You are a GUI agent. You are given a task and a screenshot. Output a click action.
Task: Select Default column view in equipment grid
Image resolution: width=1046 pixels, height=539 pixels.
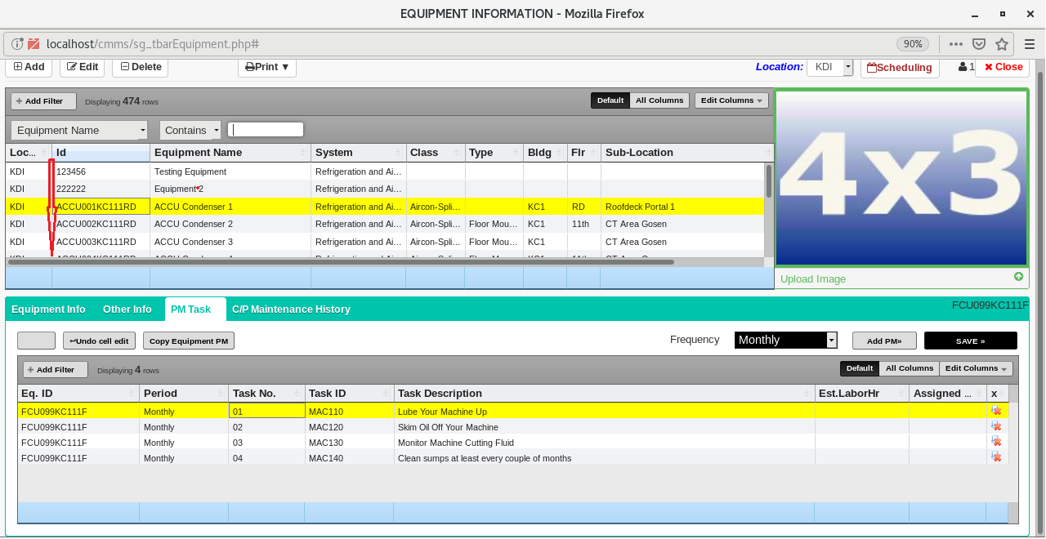(610, 100)
